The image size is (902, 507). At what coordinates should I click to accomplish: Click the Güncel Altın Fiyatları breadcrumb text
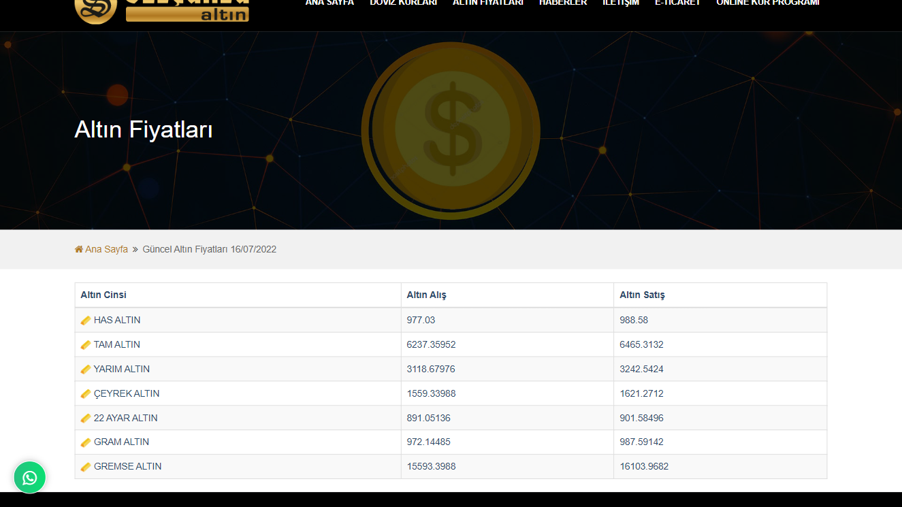coord(209,250)
